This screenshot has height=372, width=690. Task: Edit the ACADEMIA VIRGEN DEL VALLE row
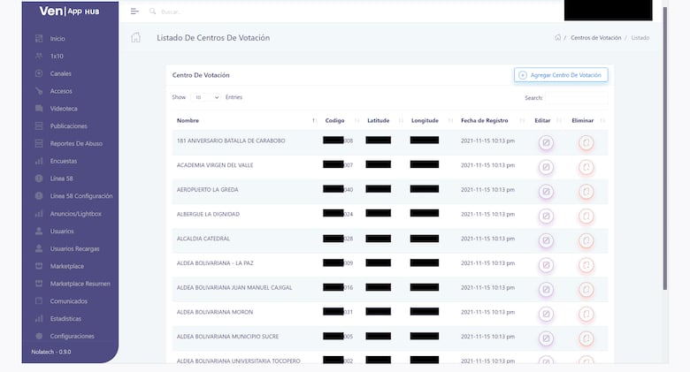click(x=546, y=166)
